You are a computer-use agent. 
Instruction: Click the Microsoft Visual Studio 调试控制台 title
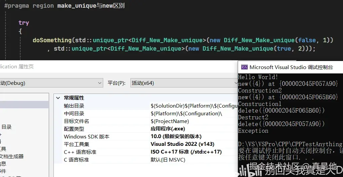click(x=291, y=67)
